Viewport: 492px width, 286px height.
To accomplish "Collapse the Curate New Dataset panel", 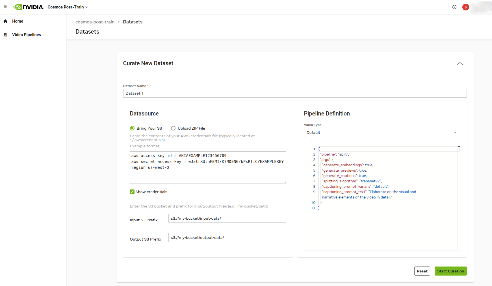I will tap(460, 63).
